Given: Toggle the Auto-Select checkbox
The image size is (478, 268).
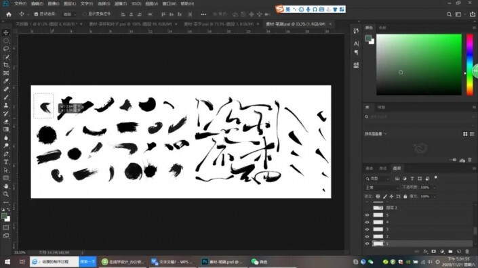Looking at the screenshot, I should point(36,14).
